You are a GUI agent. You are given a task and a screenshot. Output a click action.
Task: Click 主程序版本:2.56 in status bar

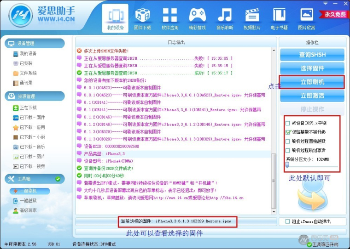tap(21, 244)
